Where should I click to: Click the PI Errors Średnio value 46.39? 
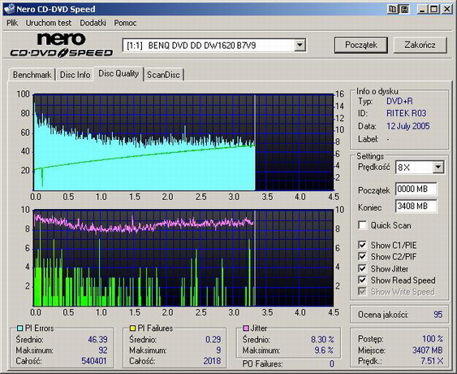point(97,339)
